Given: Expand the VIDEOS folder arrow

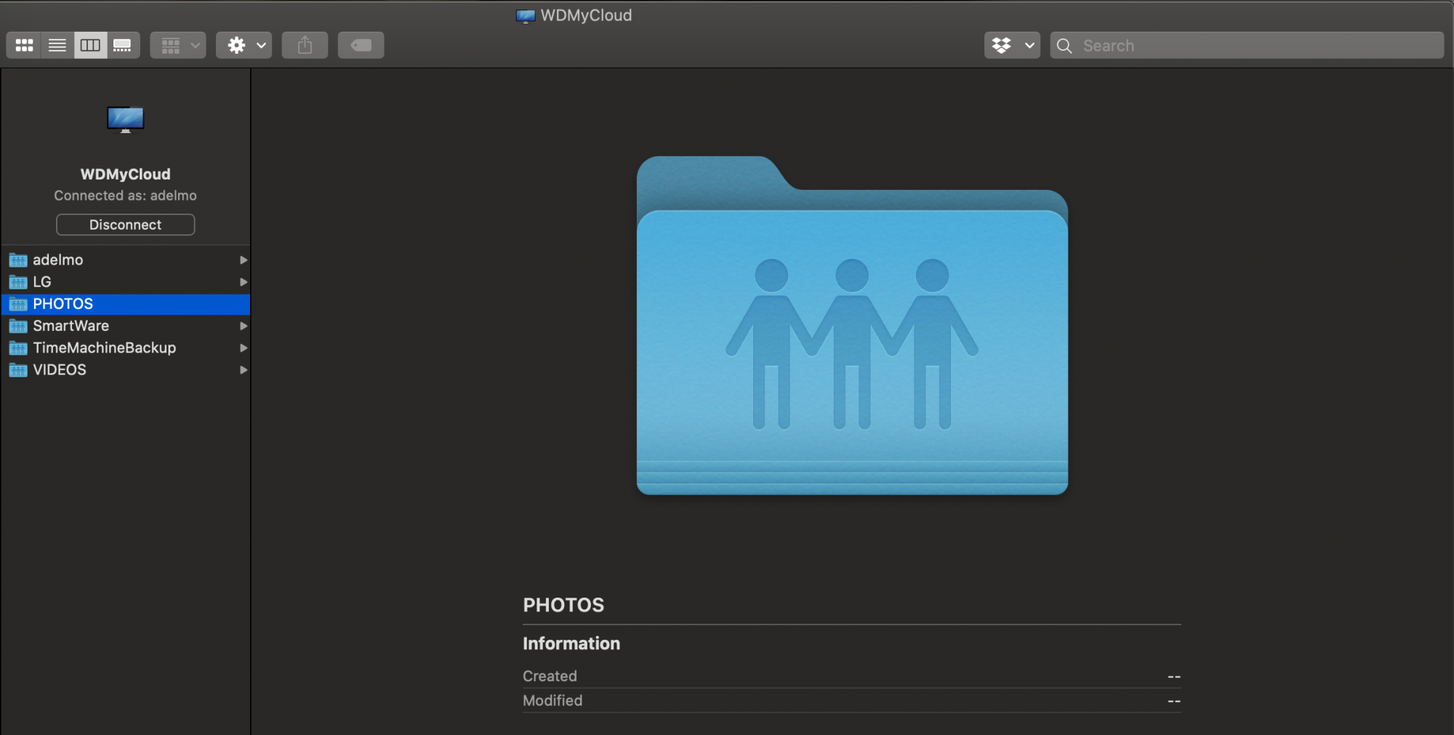Looking at the screenshot, I should (244, 369).
